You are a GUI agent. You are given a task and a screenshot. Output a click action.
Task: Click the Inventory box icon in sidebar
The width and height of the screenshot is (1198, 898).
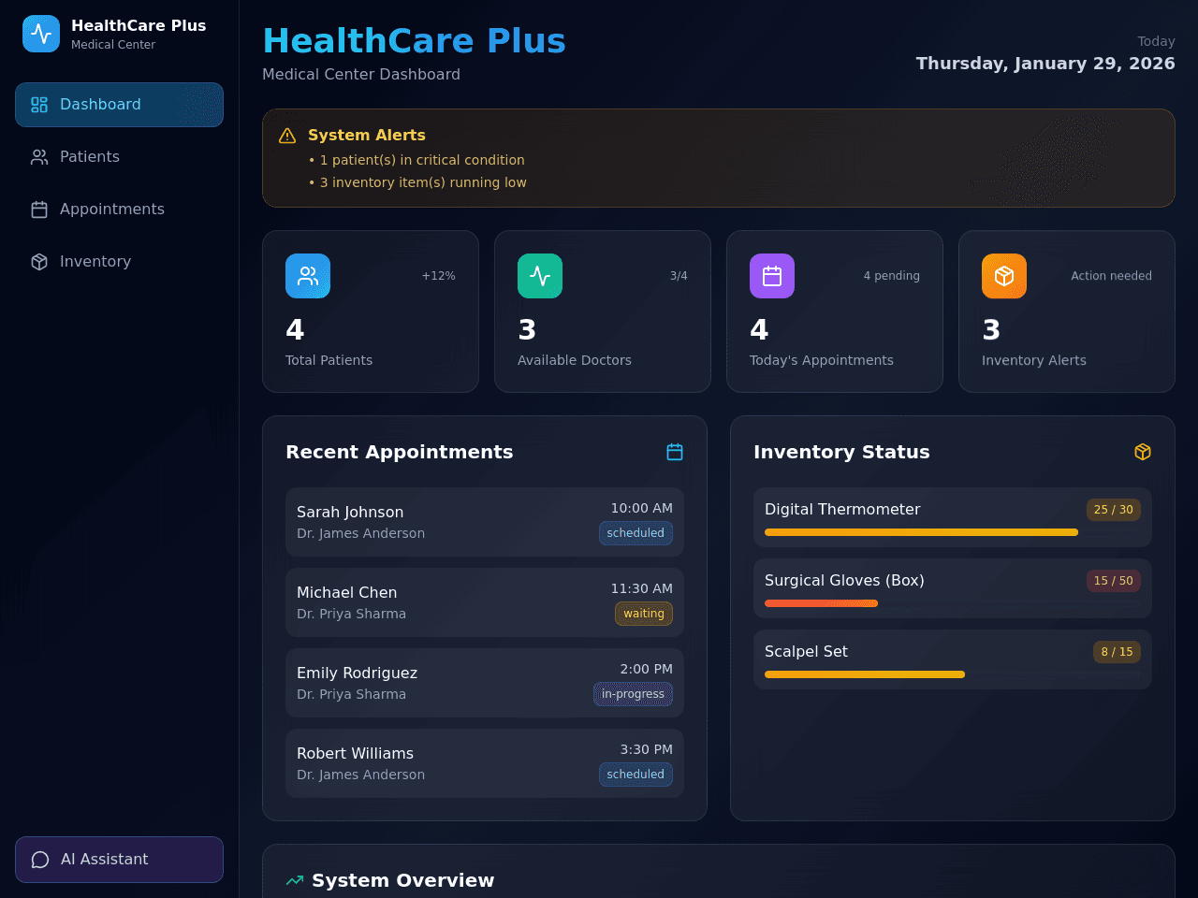coord(39,262)
